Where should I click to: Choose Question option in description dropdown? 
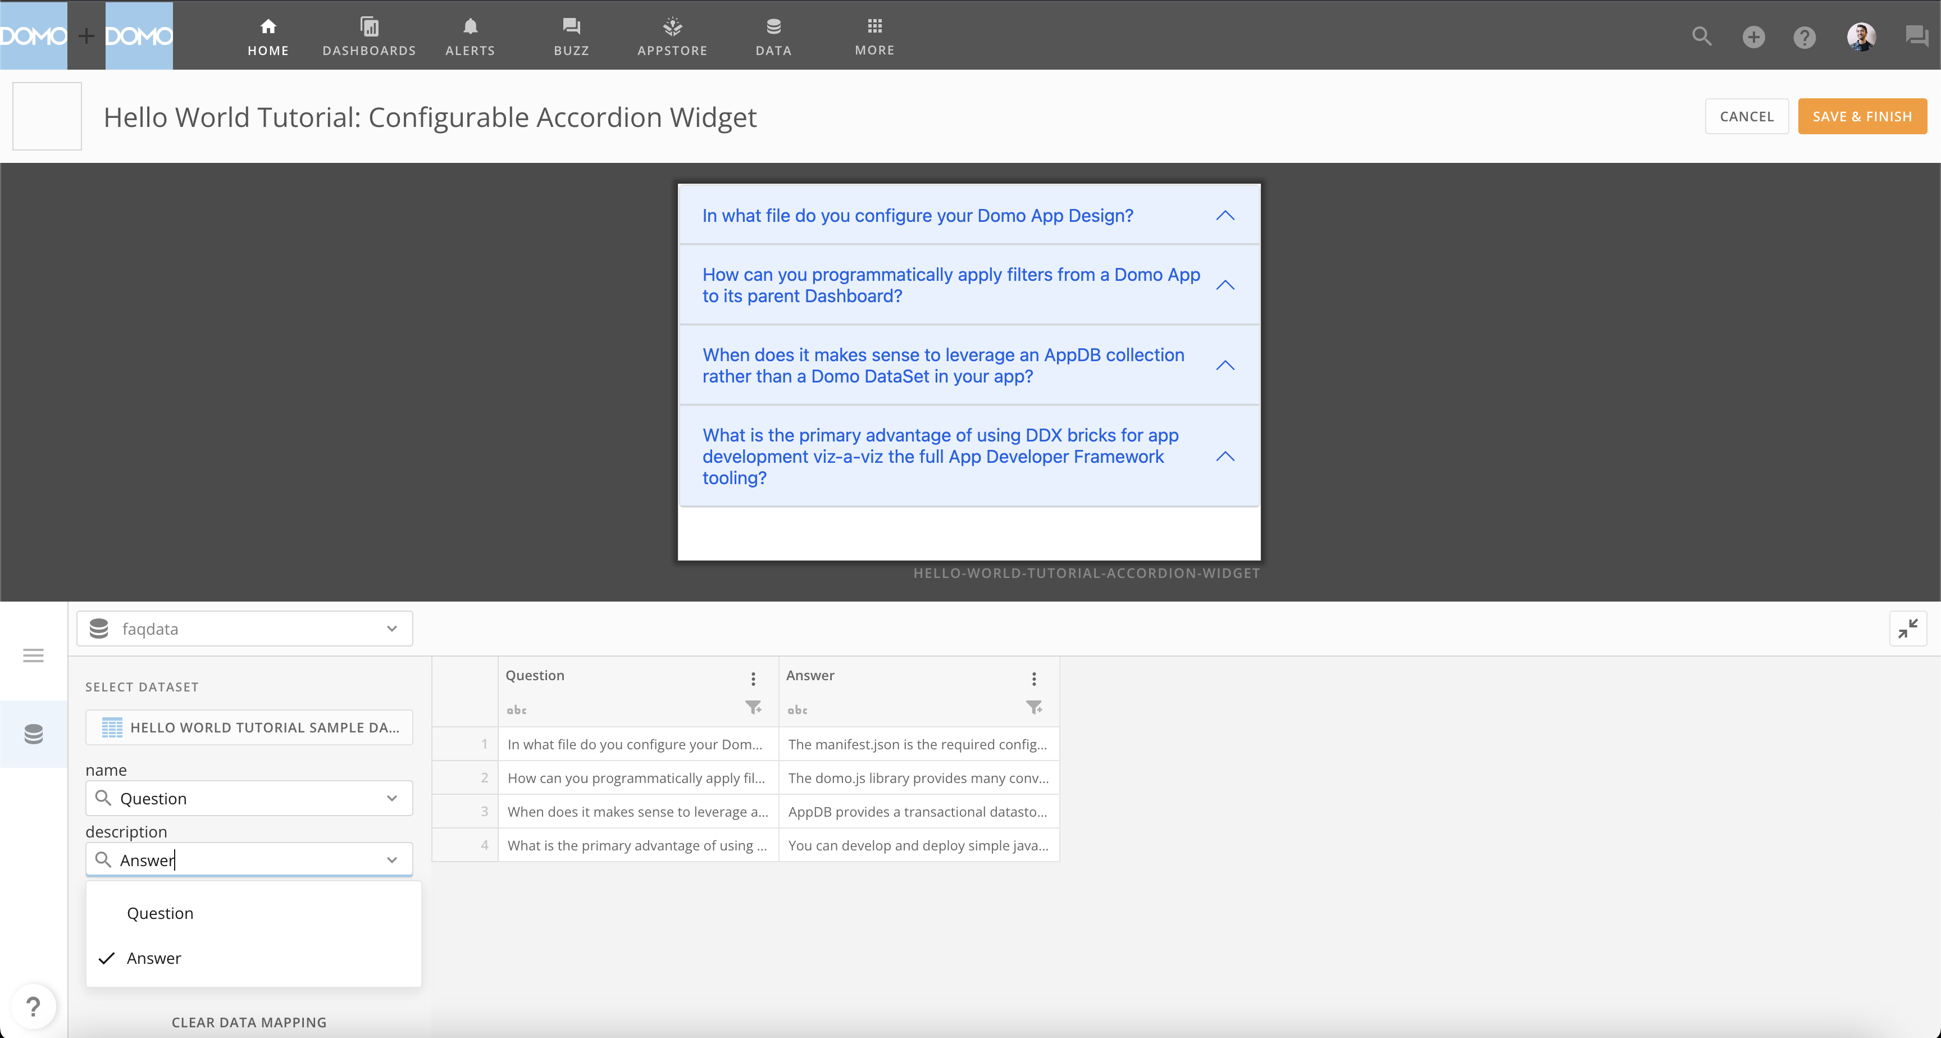tap(160, 913)
